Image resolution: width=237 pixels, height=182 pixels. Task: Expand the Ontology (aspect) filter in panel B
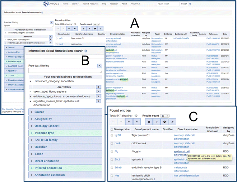click(x=65, y=126)
